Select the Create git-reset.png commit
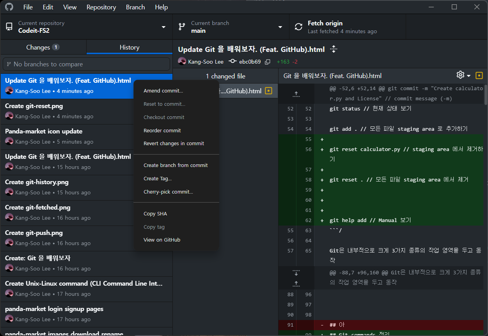Screen dimensions: 488x336 pyautogui.click(x=86, y=112)
